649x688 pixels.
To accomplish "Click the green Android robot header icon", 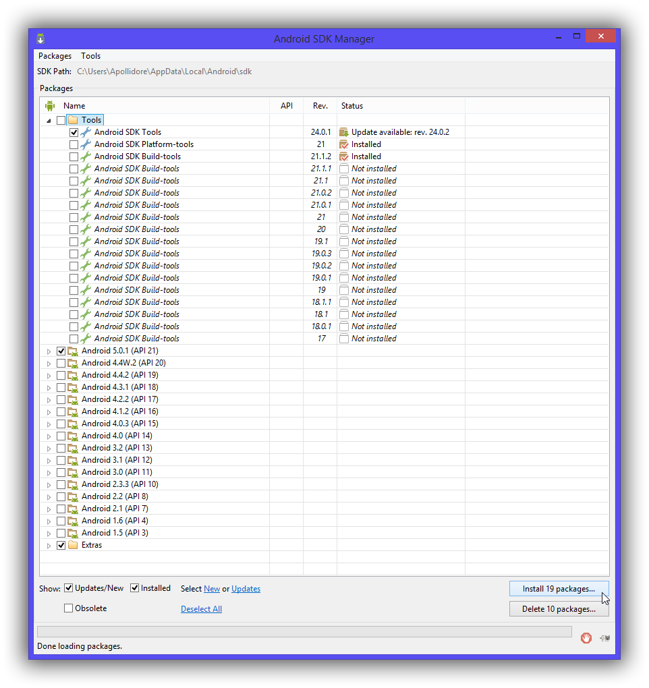I will (x=49, y=106).
